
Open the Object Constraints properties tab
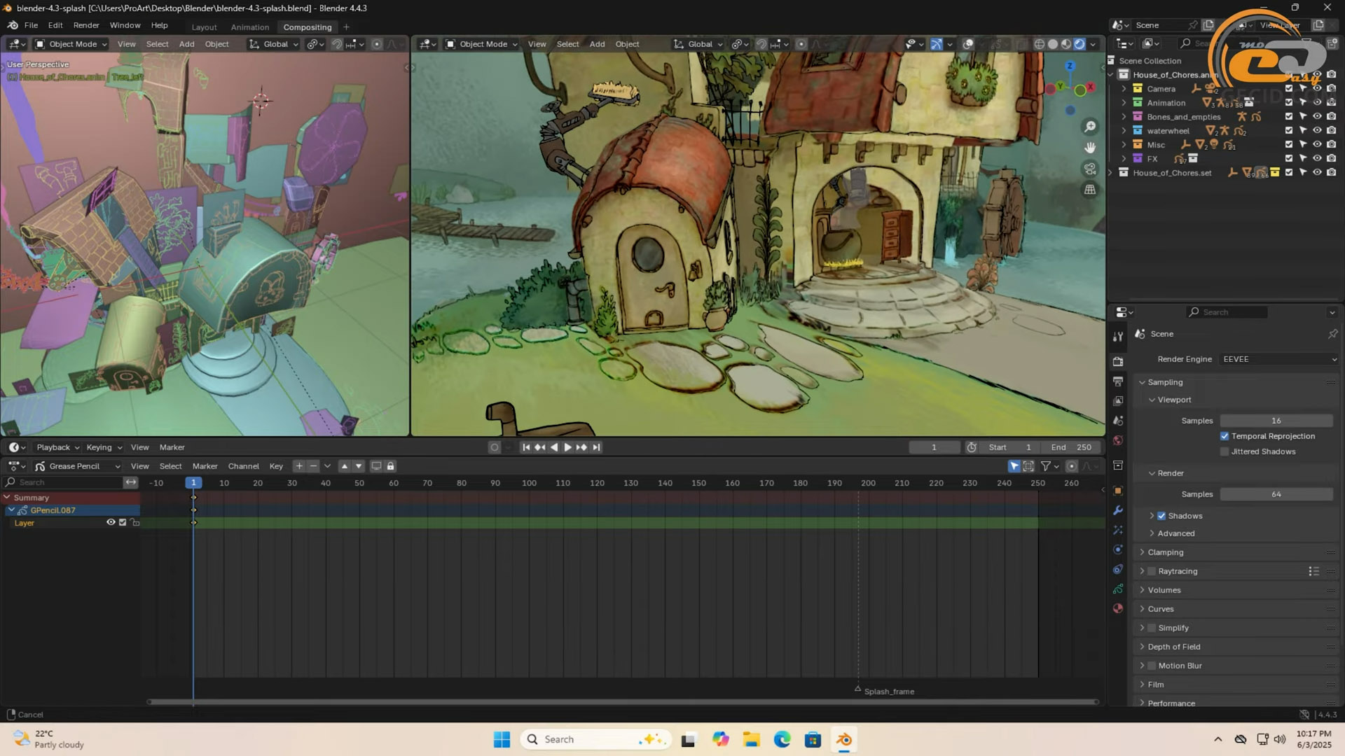[1118, 569]
